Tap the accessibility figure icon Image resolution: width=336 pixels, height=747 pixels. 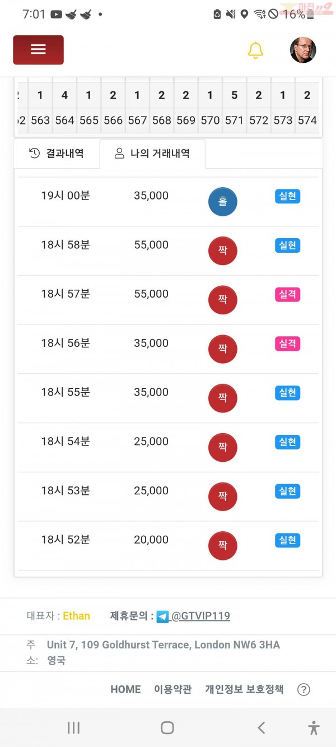tap(314, 727)
